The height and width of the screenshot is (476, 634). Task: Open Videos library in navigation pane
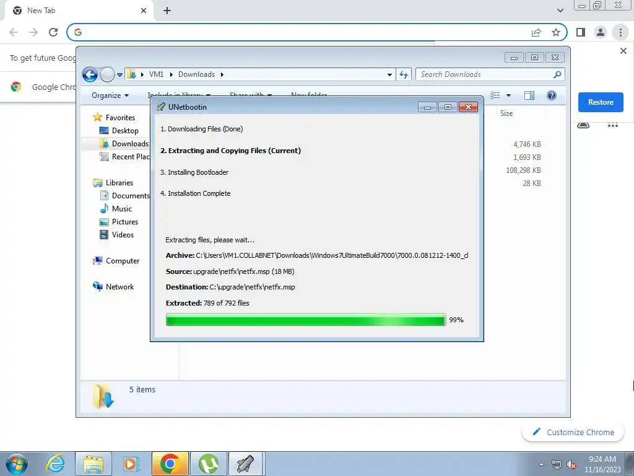coord(123,234)
